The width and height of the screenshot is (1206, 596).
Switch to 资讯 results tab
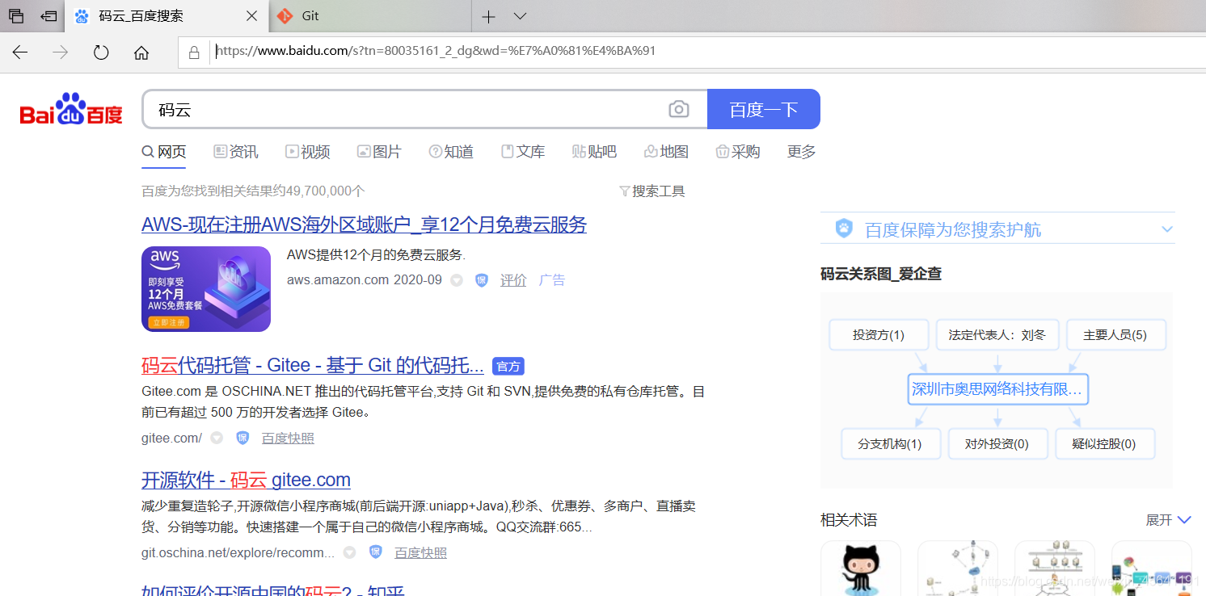click(x=236, y=152)
